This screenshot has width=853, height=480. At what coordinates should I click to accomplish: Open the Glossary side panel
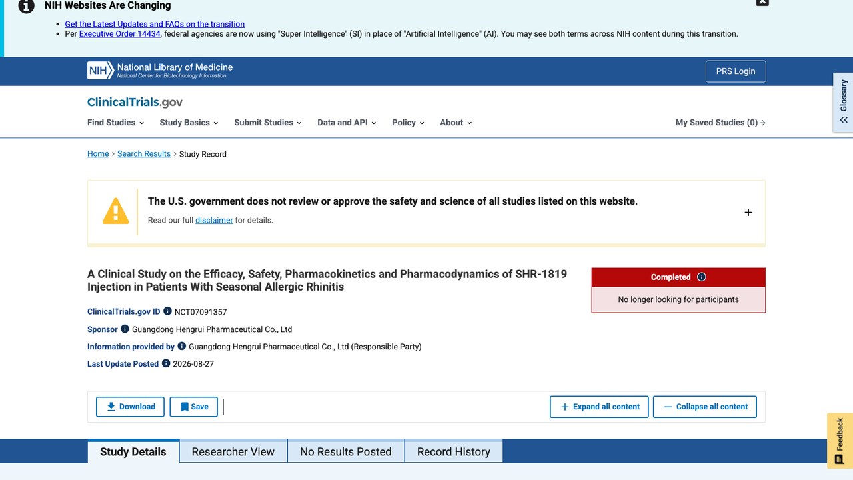(843, 102)
